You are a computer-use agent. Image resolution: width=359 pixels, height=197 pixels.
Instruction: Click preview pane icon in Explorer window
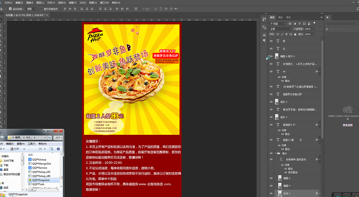[51, 149]
